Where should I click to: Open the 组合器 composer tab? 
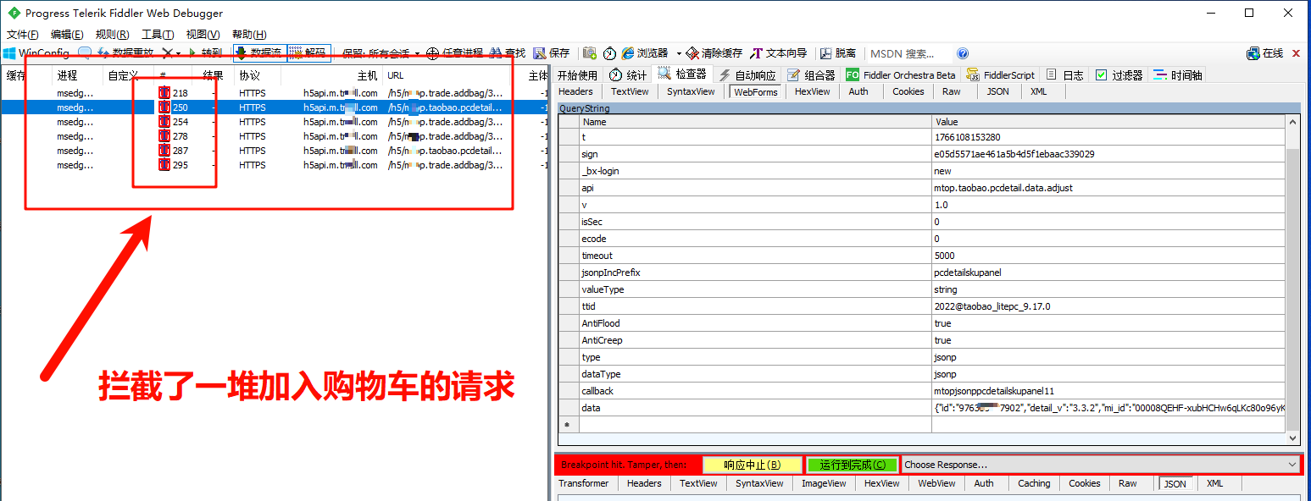811,75
